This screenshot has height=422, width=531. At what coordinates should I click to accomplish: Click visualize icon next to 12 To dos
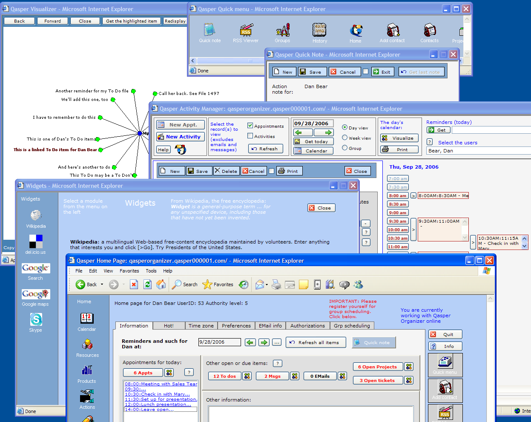coord(247,376)
